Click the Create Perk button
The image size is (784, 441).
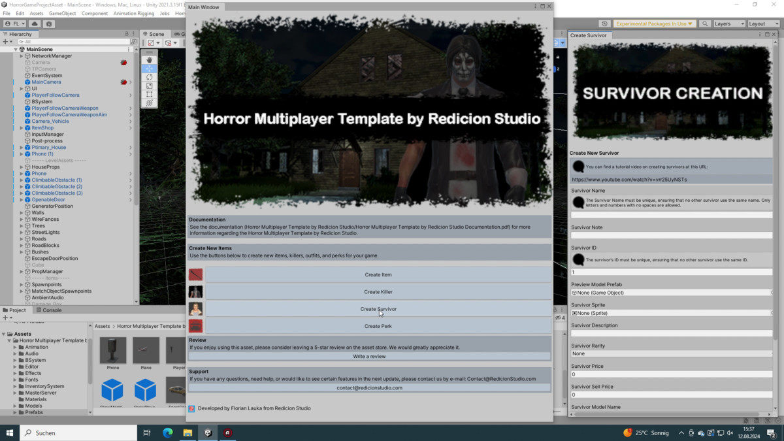click(x=378, y=326)
